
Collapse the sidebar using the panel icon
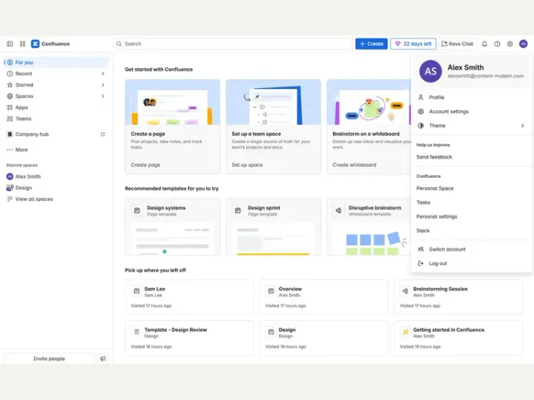tap(10, 44)
